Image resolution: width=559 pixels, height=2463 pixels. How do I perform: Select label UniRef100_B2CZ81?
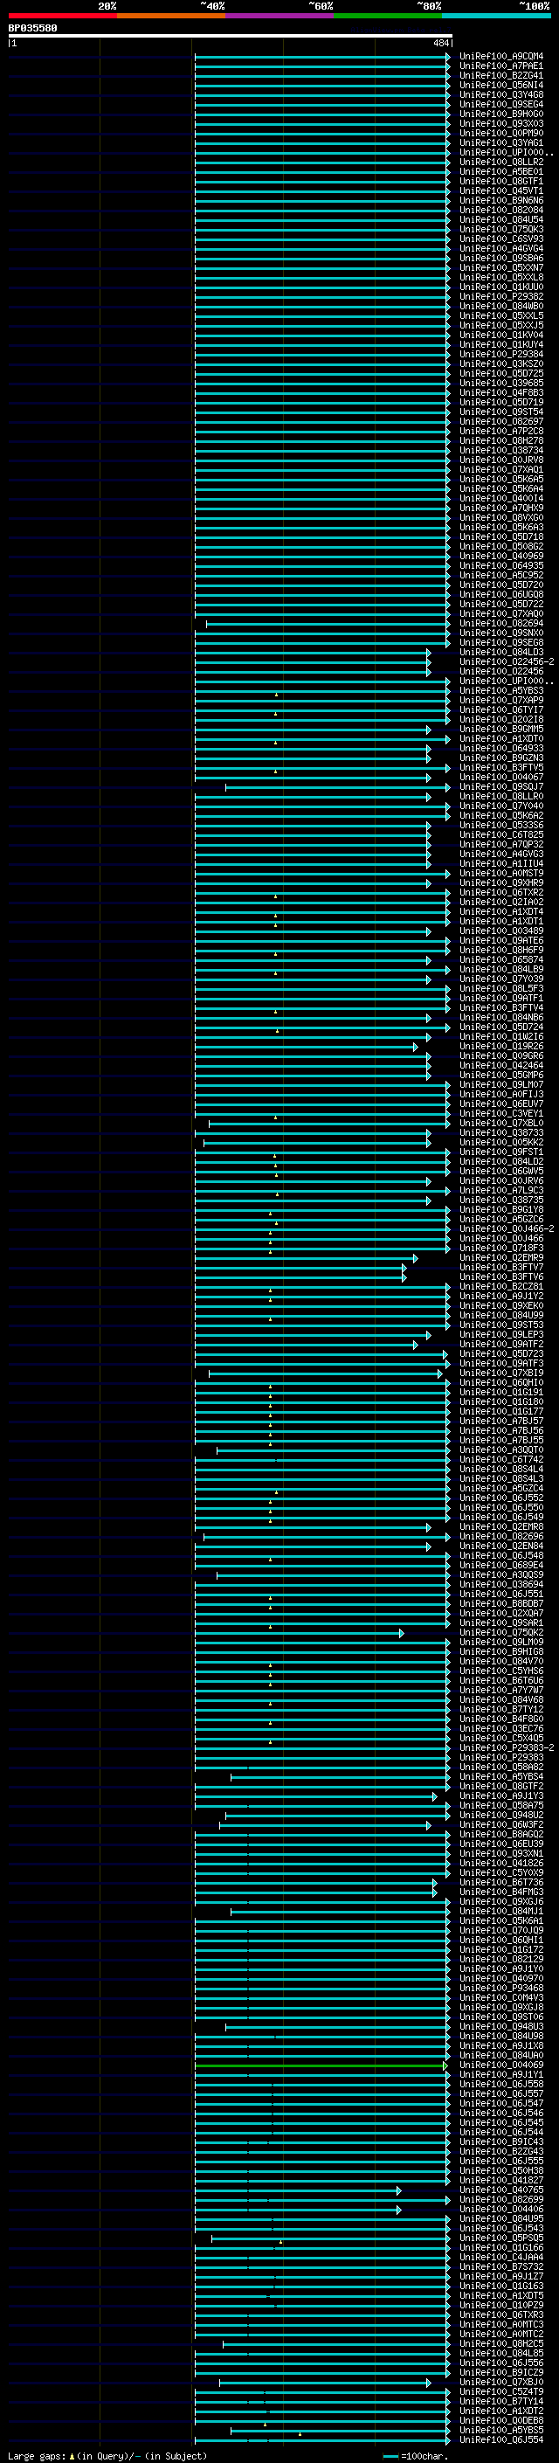point(500,1287)
